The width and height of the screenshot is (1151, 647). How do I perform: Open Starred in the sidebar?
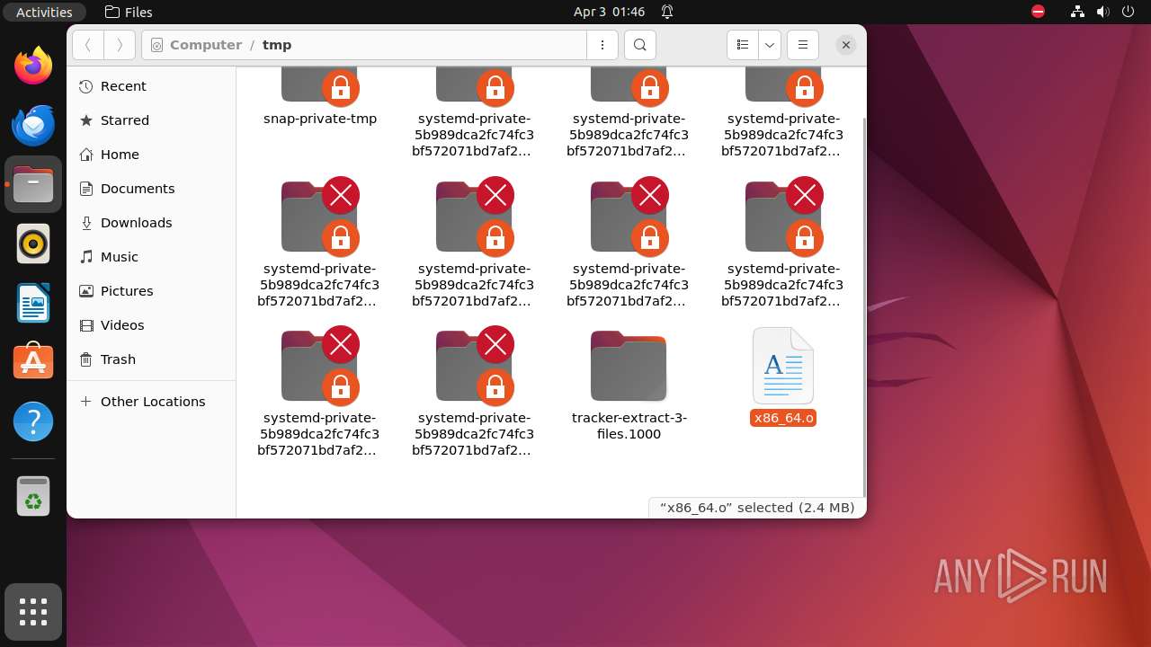tap(151, 120)
